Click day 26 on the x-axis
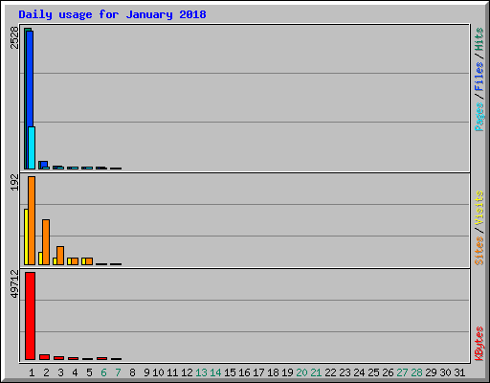Screen dimensions: 490x383 click(x=388, y=372)
